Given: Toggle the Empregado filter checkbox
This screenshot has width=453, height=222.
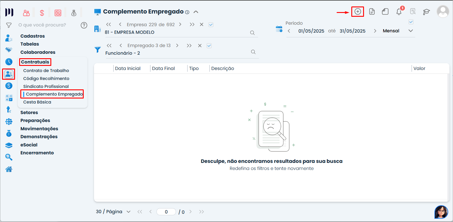Looking at the screenshot, I should [209, 46].
